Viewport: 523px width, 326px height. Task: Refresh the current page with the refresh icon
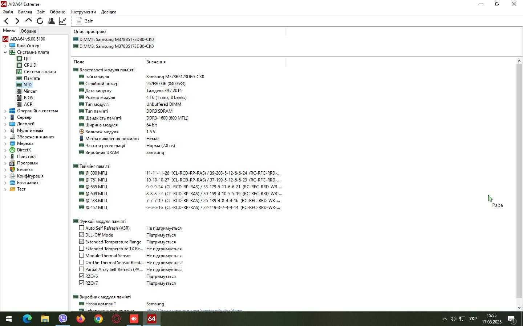tap(40, 21)
